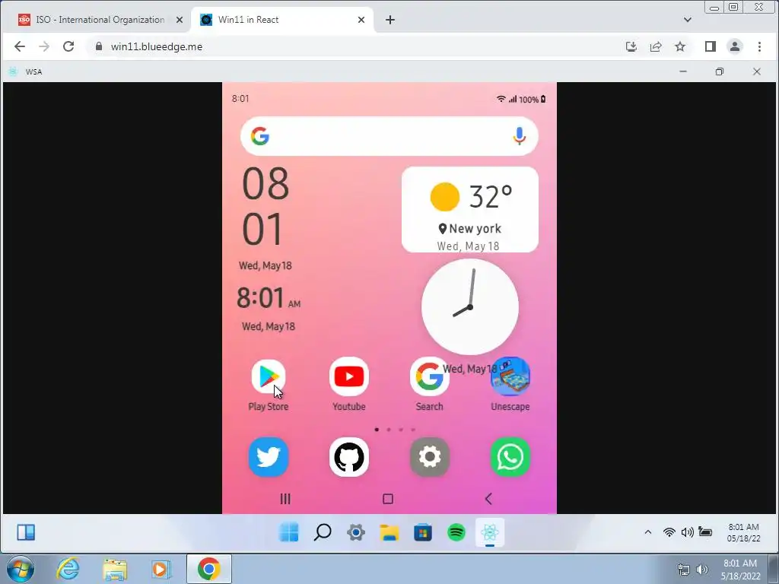The image size is (779, 584).
Task: Open the weather widget showing New york
Action: [x=469, y=210]
